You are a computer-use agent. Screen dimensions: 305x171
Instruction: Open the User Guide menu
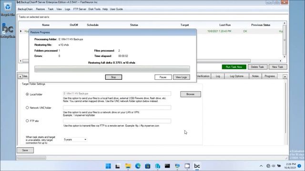pyautogui.click(x=116, y=9)
